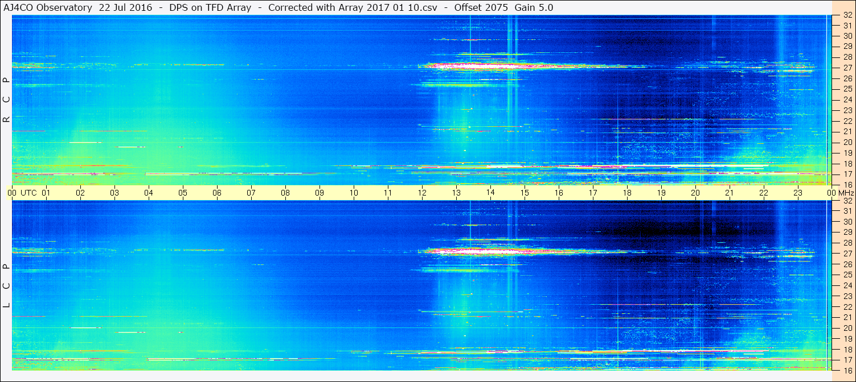Select the 04 hour marker on time axis

pyautogui.click(x=149, y=193)
